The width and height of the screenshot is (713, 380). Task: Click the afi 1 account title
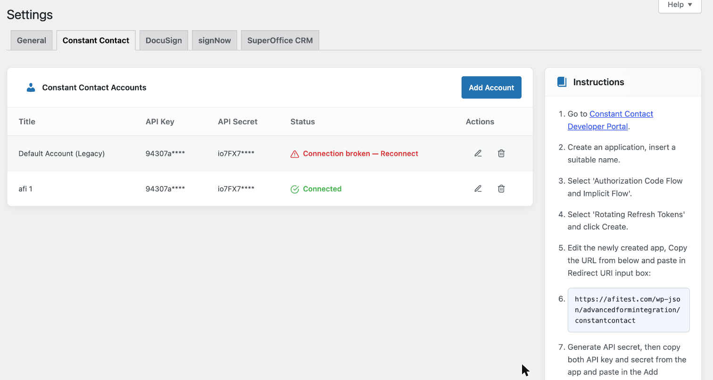tap(25, 189)
